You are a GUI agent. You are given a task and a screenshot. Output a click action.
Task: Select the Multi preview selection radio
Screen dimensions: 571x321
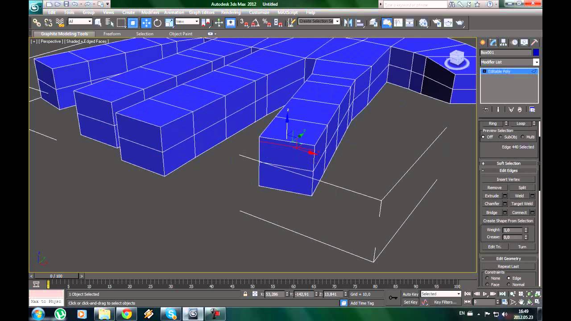pos(522,137)
